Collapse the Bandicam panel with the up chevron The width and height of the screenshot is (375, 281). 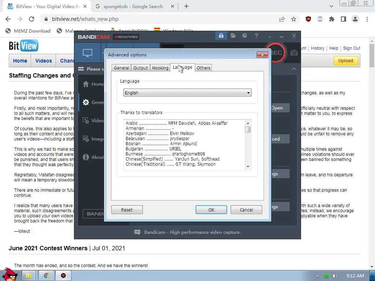coord(294,69)
